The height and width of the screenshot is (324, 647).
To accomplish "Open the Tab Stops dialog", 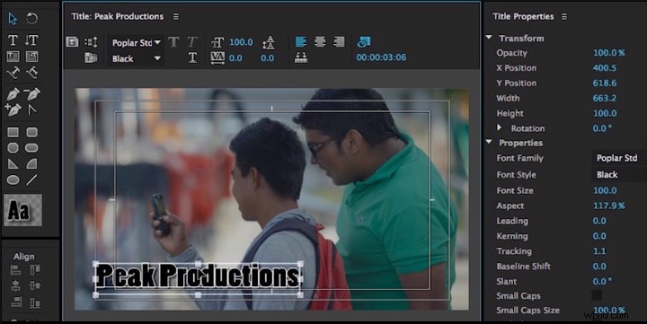I will click(x=301, y=57).
